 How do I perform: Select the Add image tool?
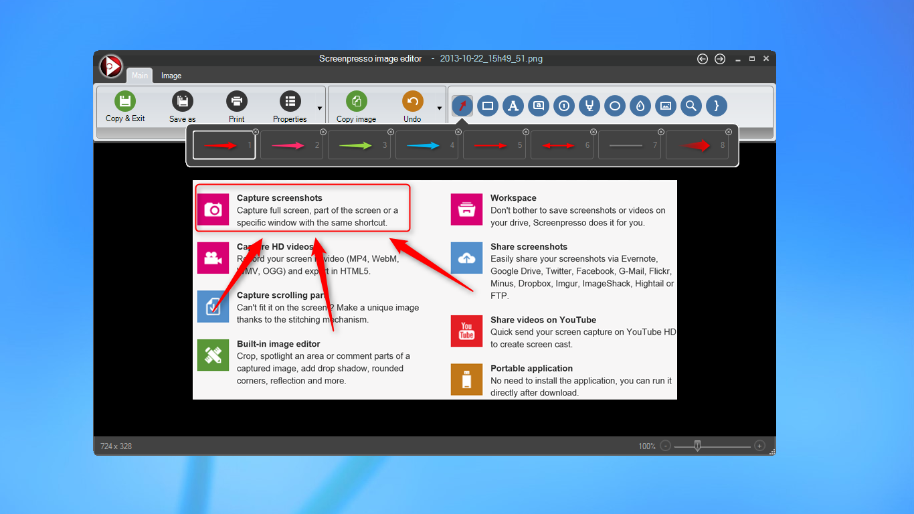click(x=666, y=106)
